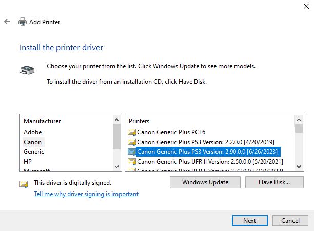Screen dimensions: 314x231
Task: Click the Printers column header
Action: (139, 121)
